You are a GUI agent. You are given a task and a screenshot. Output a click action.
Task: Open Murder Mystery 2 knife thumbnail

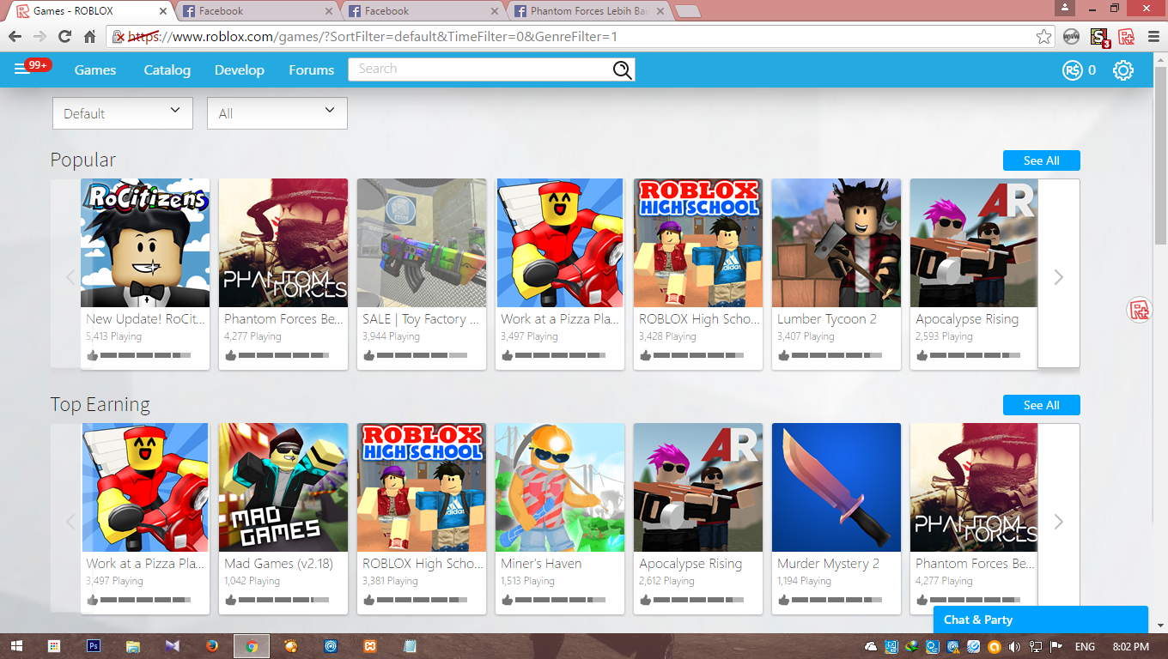tap(836, 487)
